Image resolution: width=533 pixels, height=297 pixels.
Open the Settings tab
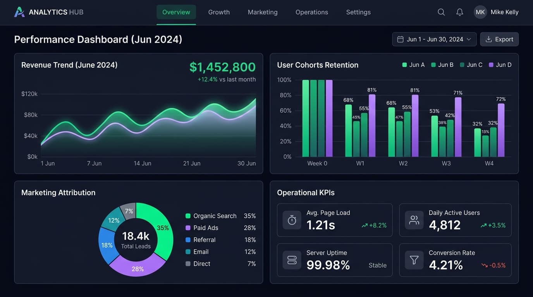tap(358, 12)
